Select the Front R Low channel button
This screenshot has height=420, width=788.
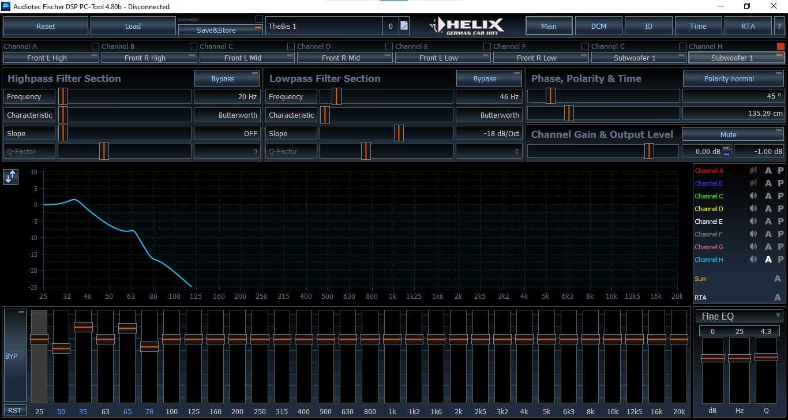(x=541, y=58)
